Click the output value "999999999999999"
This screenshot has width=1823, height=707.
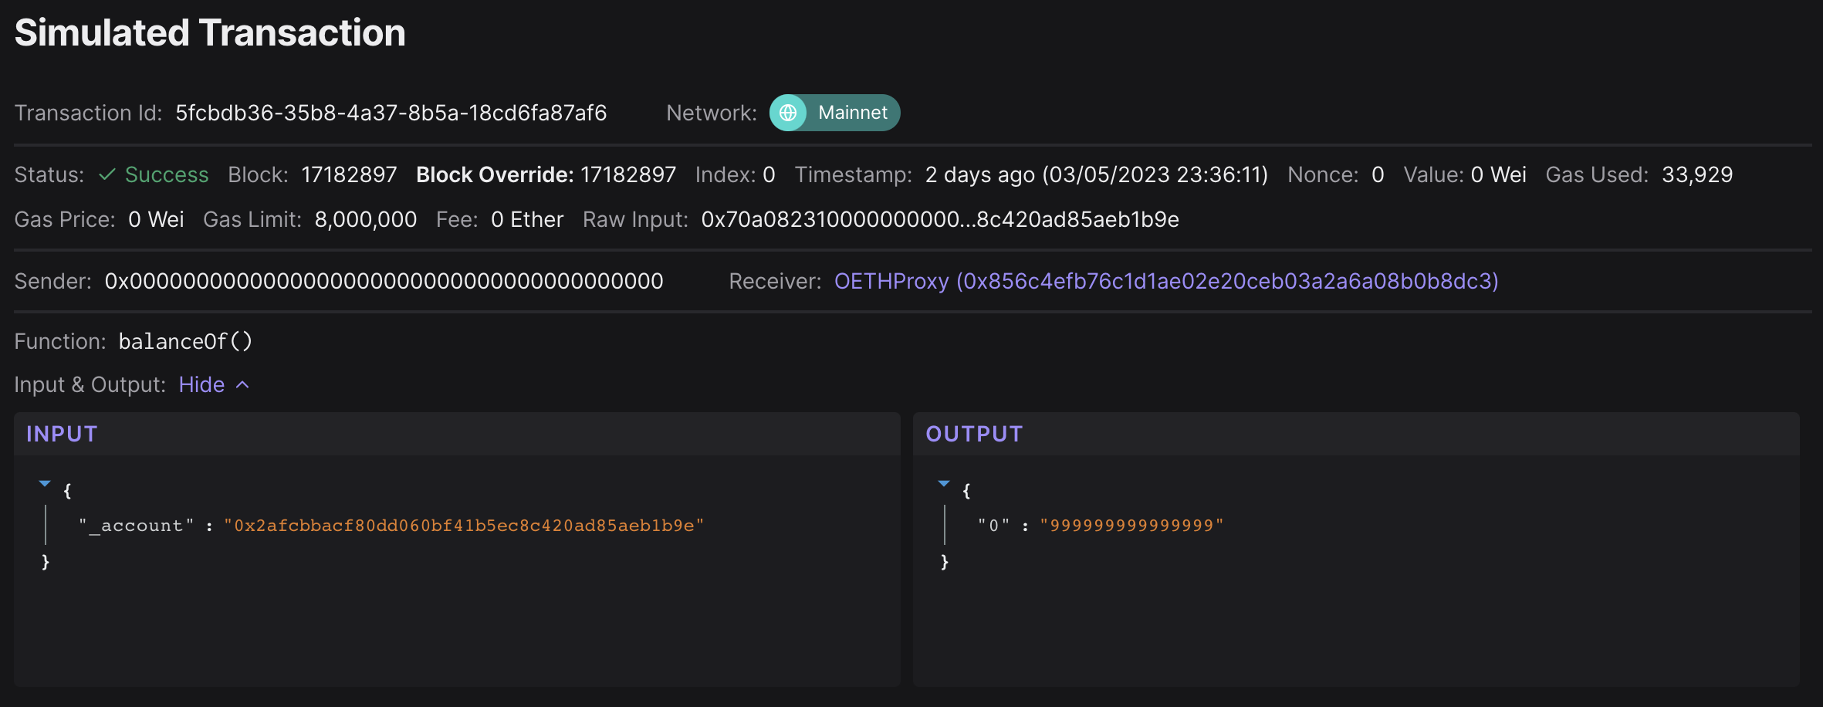[x=1131, y=526]
